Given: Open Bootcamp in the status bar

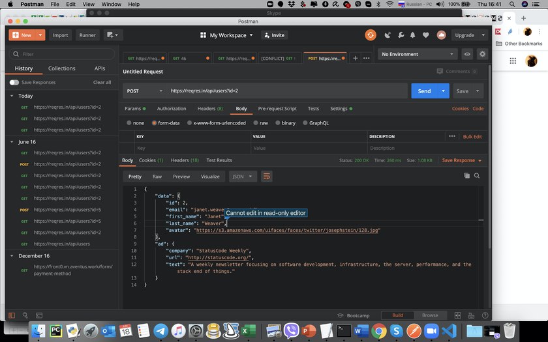Looking at the screenshot, I should point(354,315).
